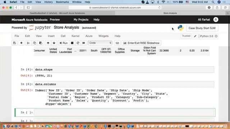The width and height of the screenshot is (230, 129).
Task: Interrupt the kernel with the stop icon
Action: pos(72,43)
